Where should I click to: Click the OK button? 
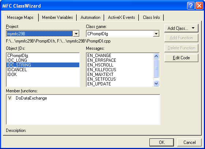(162, 142)
